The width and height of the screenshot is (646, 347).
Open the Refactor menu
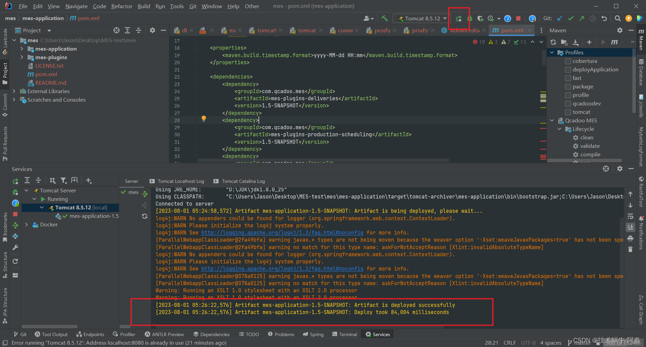122,6
